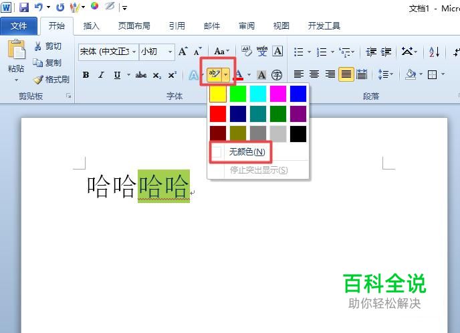The width and height of the screenshot is (460, 333).
Task: Open the Underline style dropdown arrow
Action: click(128, 75)
